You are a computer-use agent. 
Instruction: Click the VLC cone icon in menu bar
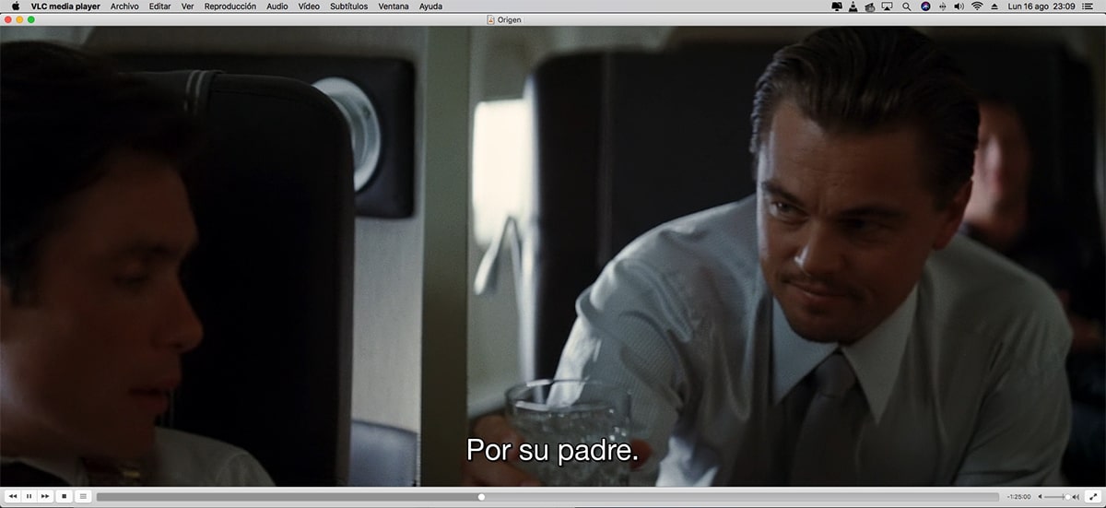[853, 6]
